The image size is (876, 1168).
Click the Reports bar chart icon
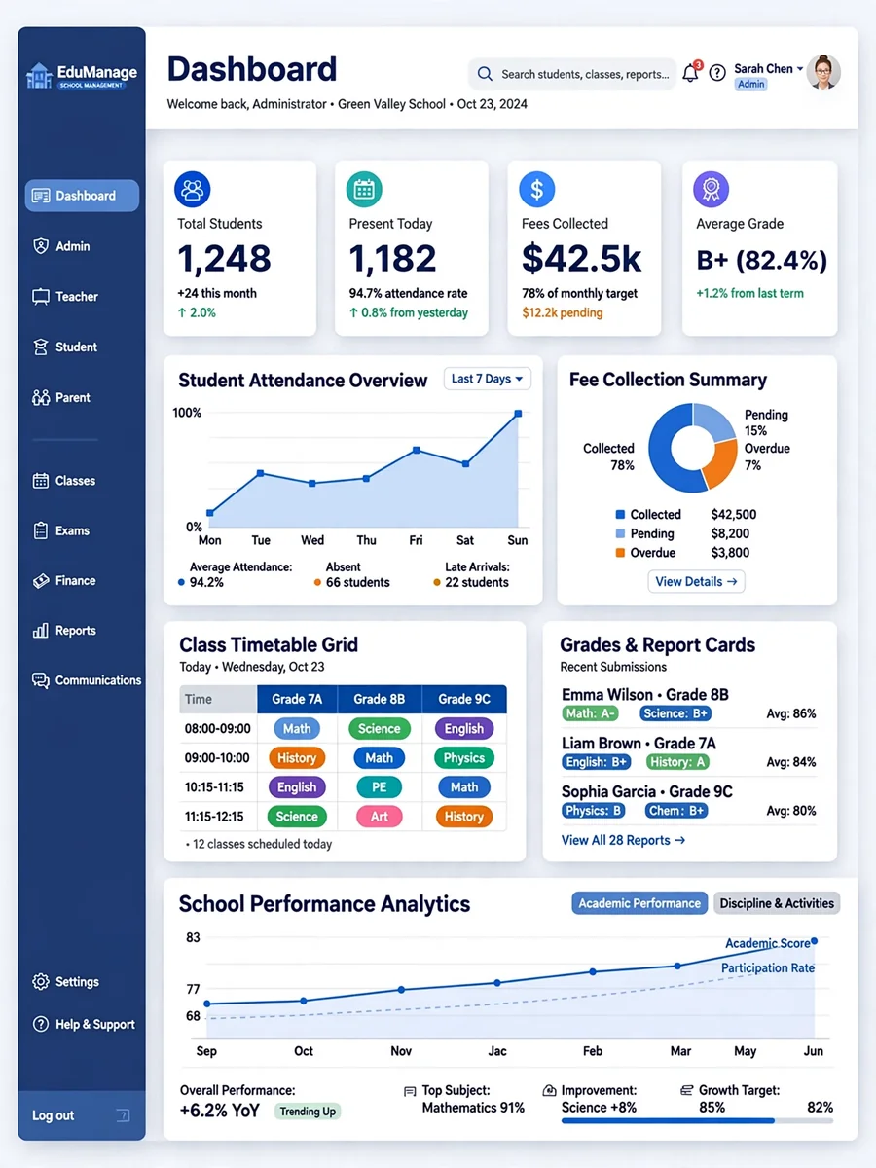[x=41, y=631]
